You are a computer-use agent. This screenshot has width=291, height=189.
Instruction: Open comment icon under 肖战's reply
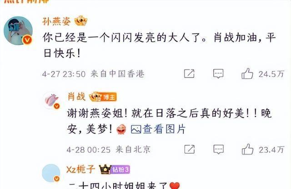(x=218, y=149)
